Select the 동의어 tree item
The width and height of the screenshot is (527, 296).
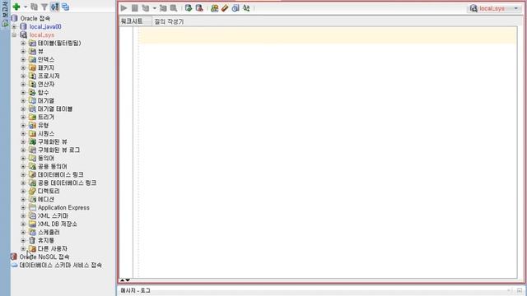(46, 158)
